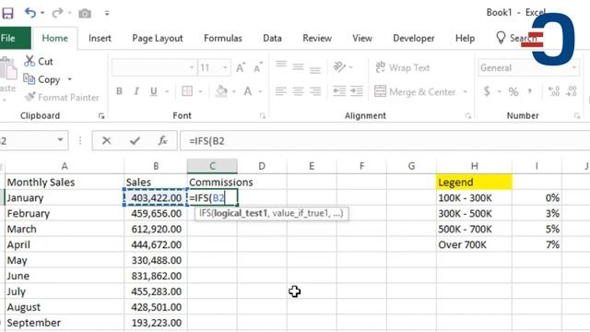590x332 pixels.
Task: Decrease font size with the smaller A icon
Action: 258,67
